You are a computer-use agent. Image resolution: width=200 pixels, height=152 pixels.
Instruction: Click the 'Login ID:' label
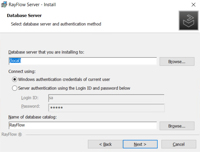pyautogui.click(x=30, y=98)
